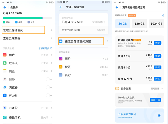Tap the round icon in 云服务官方福利 card

point(159,115)
